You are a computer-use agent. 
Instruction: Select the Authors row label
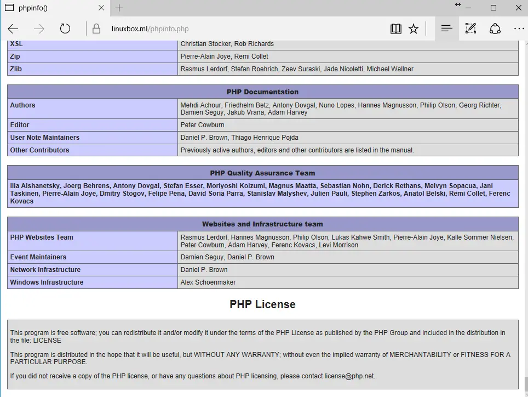22,105
